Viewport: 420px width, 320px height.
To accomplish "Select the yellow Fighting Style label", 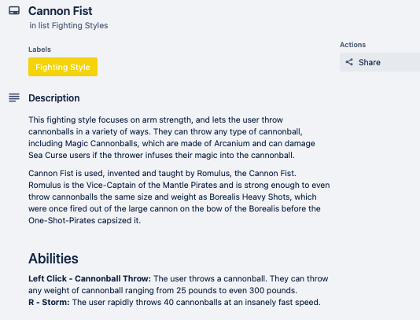I will (63, 67).
